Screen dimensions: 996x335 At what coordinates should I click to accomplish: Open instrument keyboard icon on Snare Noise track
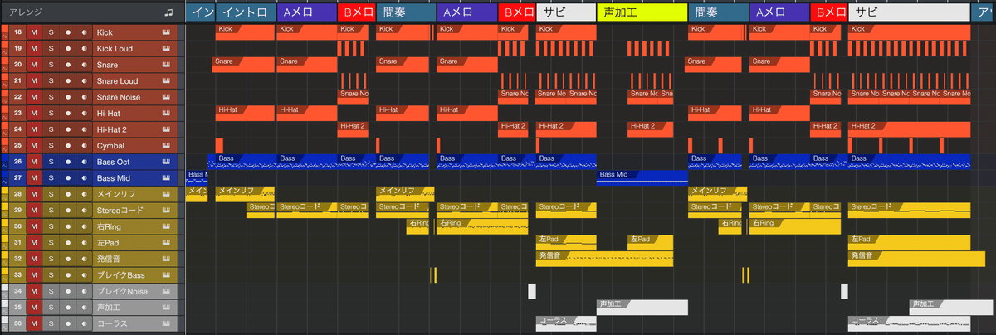(x=165, y=97)
